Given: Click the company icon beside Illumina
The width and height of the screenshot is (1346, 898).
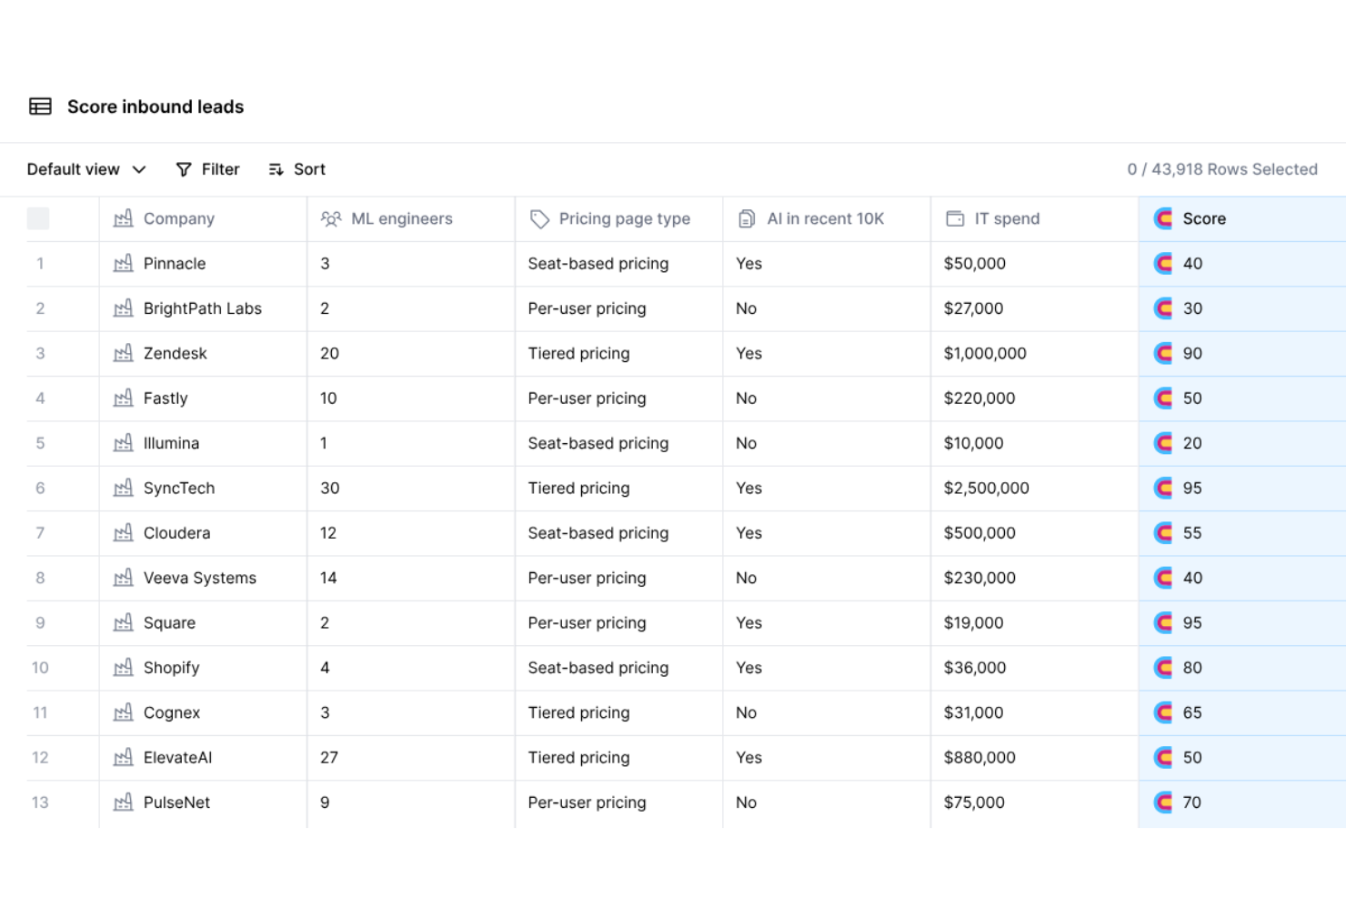Looking at the screenshot, I should [x=123, y=443].
